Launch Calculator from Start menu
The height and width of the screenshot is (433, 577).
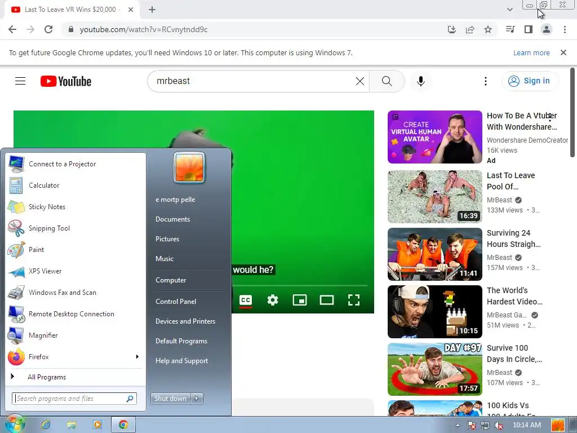(76, 185)
